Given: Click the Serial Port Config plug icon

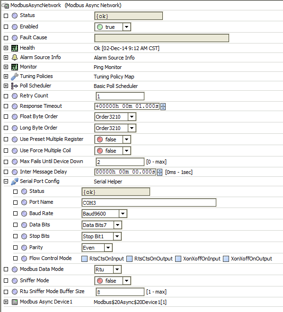Looking at the screenshot, I should point(15,182).
